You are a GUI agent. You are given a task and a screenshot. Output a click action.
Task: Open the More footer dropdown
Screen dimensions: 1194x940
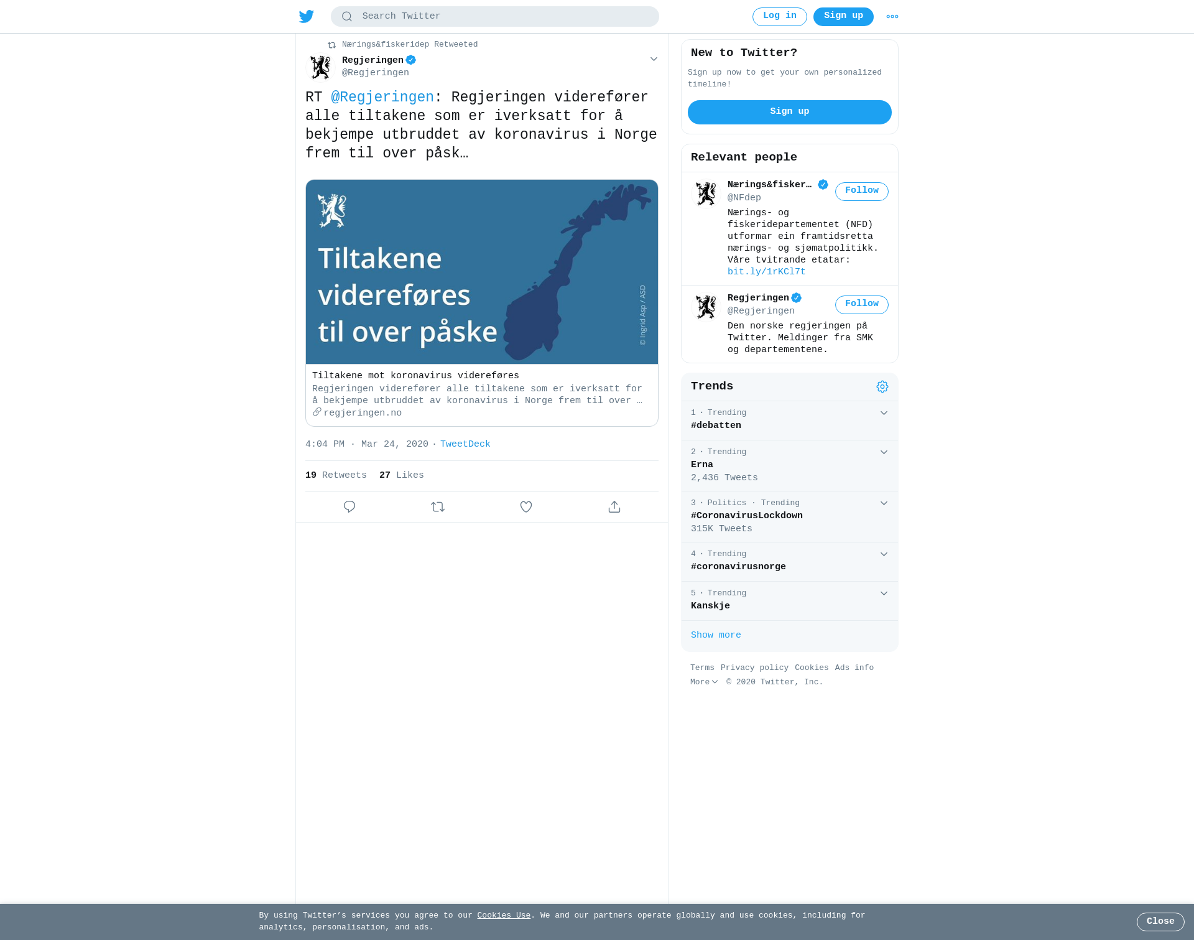point(704,682)
